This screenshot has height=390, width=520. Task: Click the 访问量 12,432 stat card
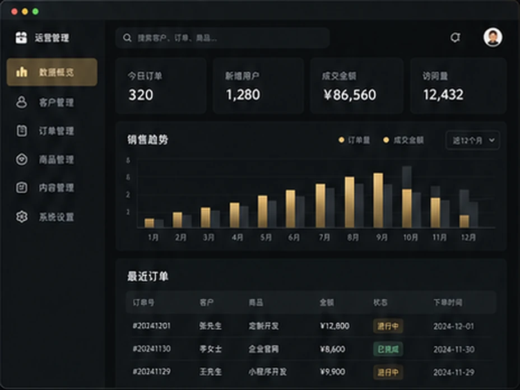(x=458, y=86)
